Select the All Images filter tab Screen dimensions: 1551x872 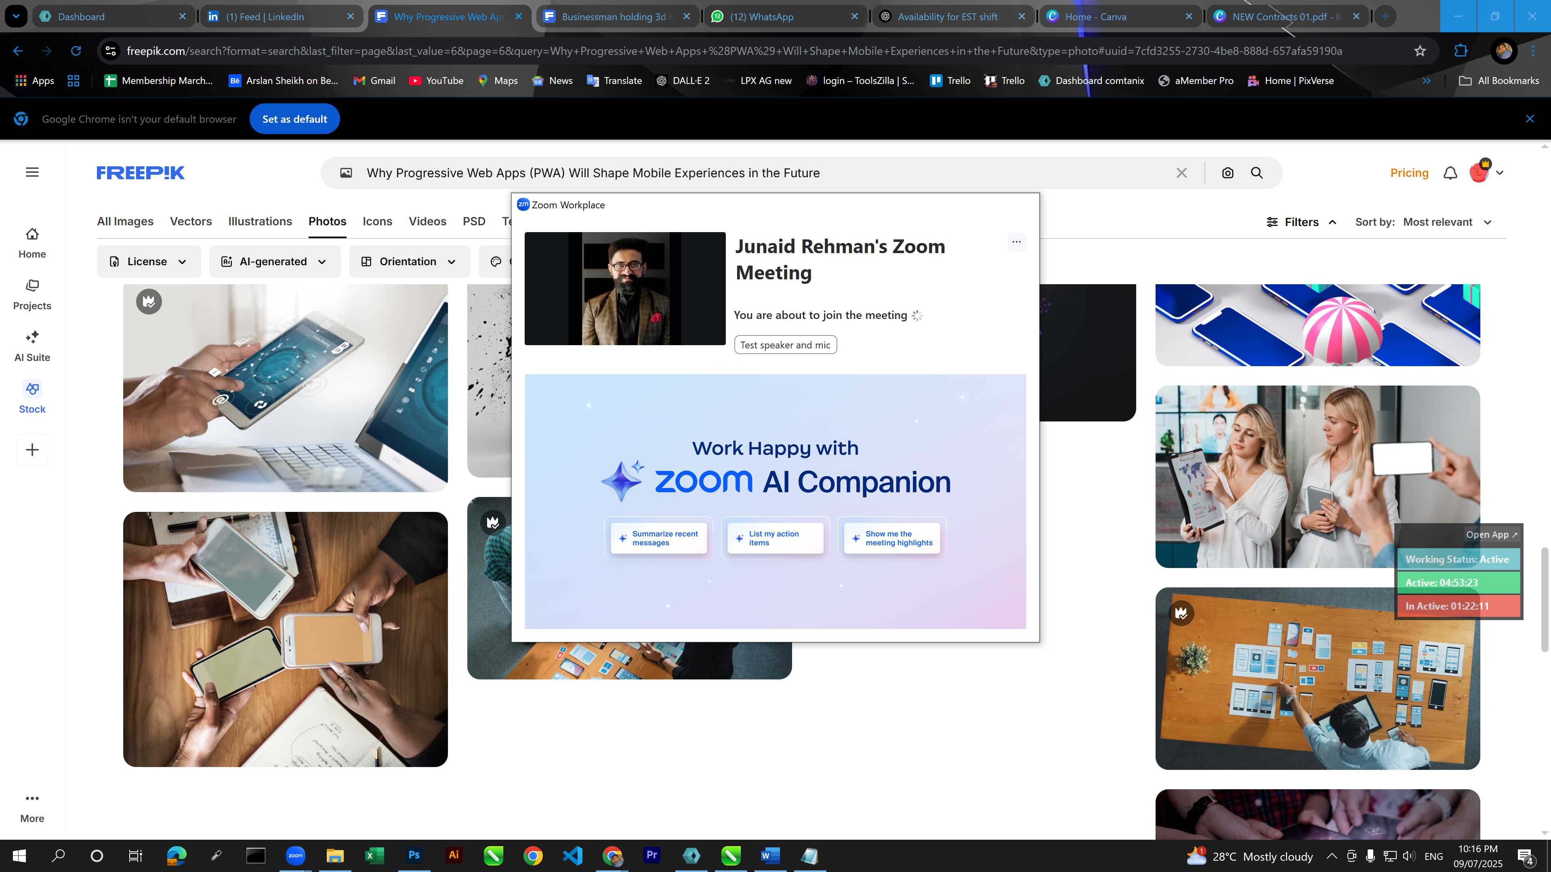[x=125, y=222]
